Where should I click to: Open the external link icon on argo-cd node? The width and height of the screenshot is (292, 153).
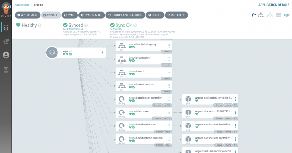(x=71, y=54)
